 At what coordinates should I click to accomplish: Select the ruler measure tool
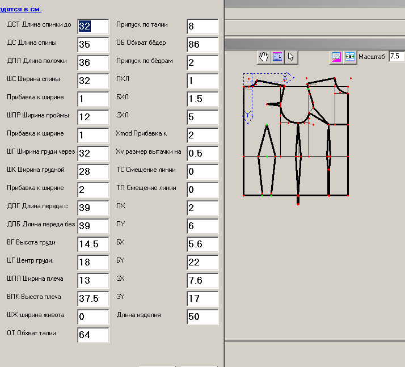277,57
